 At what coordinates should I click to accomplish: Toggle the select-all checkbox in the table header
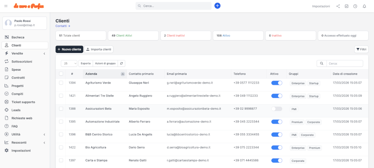(x=61, y=74)
